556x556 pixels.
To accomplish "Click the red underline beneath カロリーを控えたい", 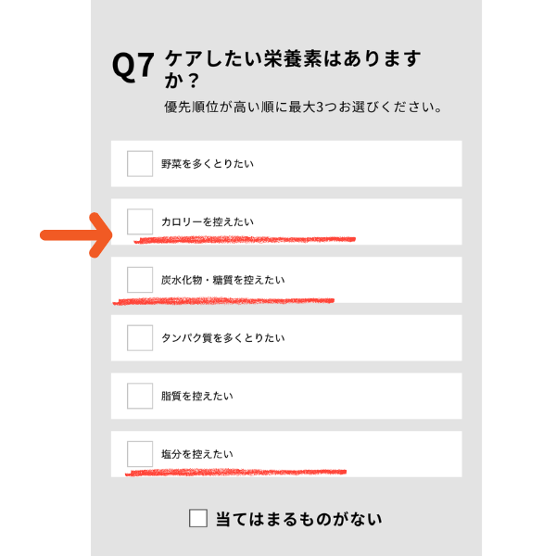I will (x=245, y=239).
